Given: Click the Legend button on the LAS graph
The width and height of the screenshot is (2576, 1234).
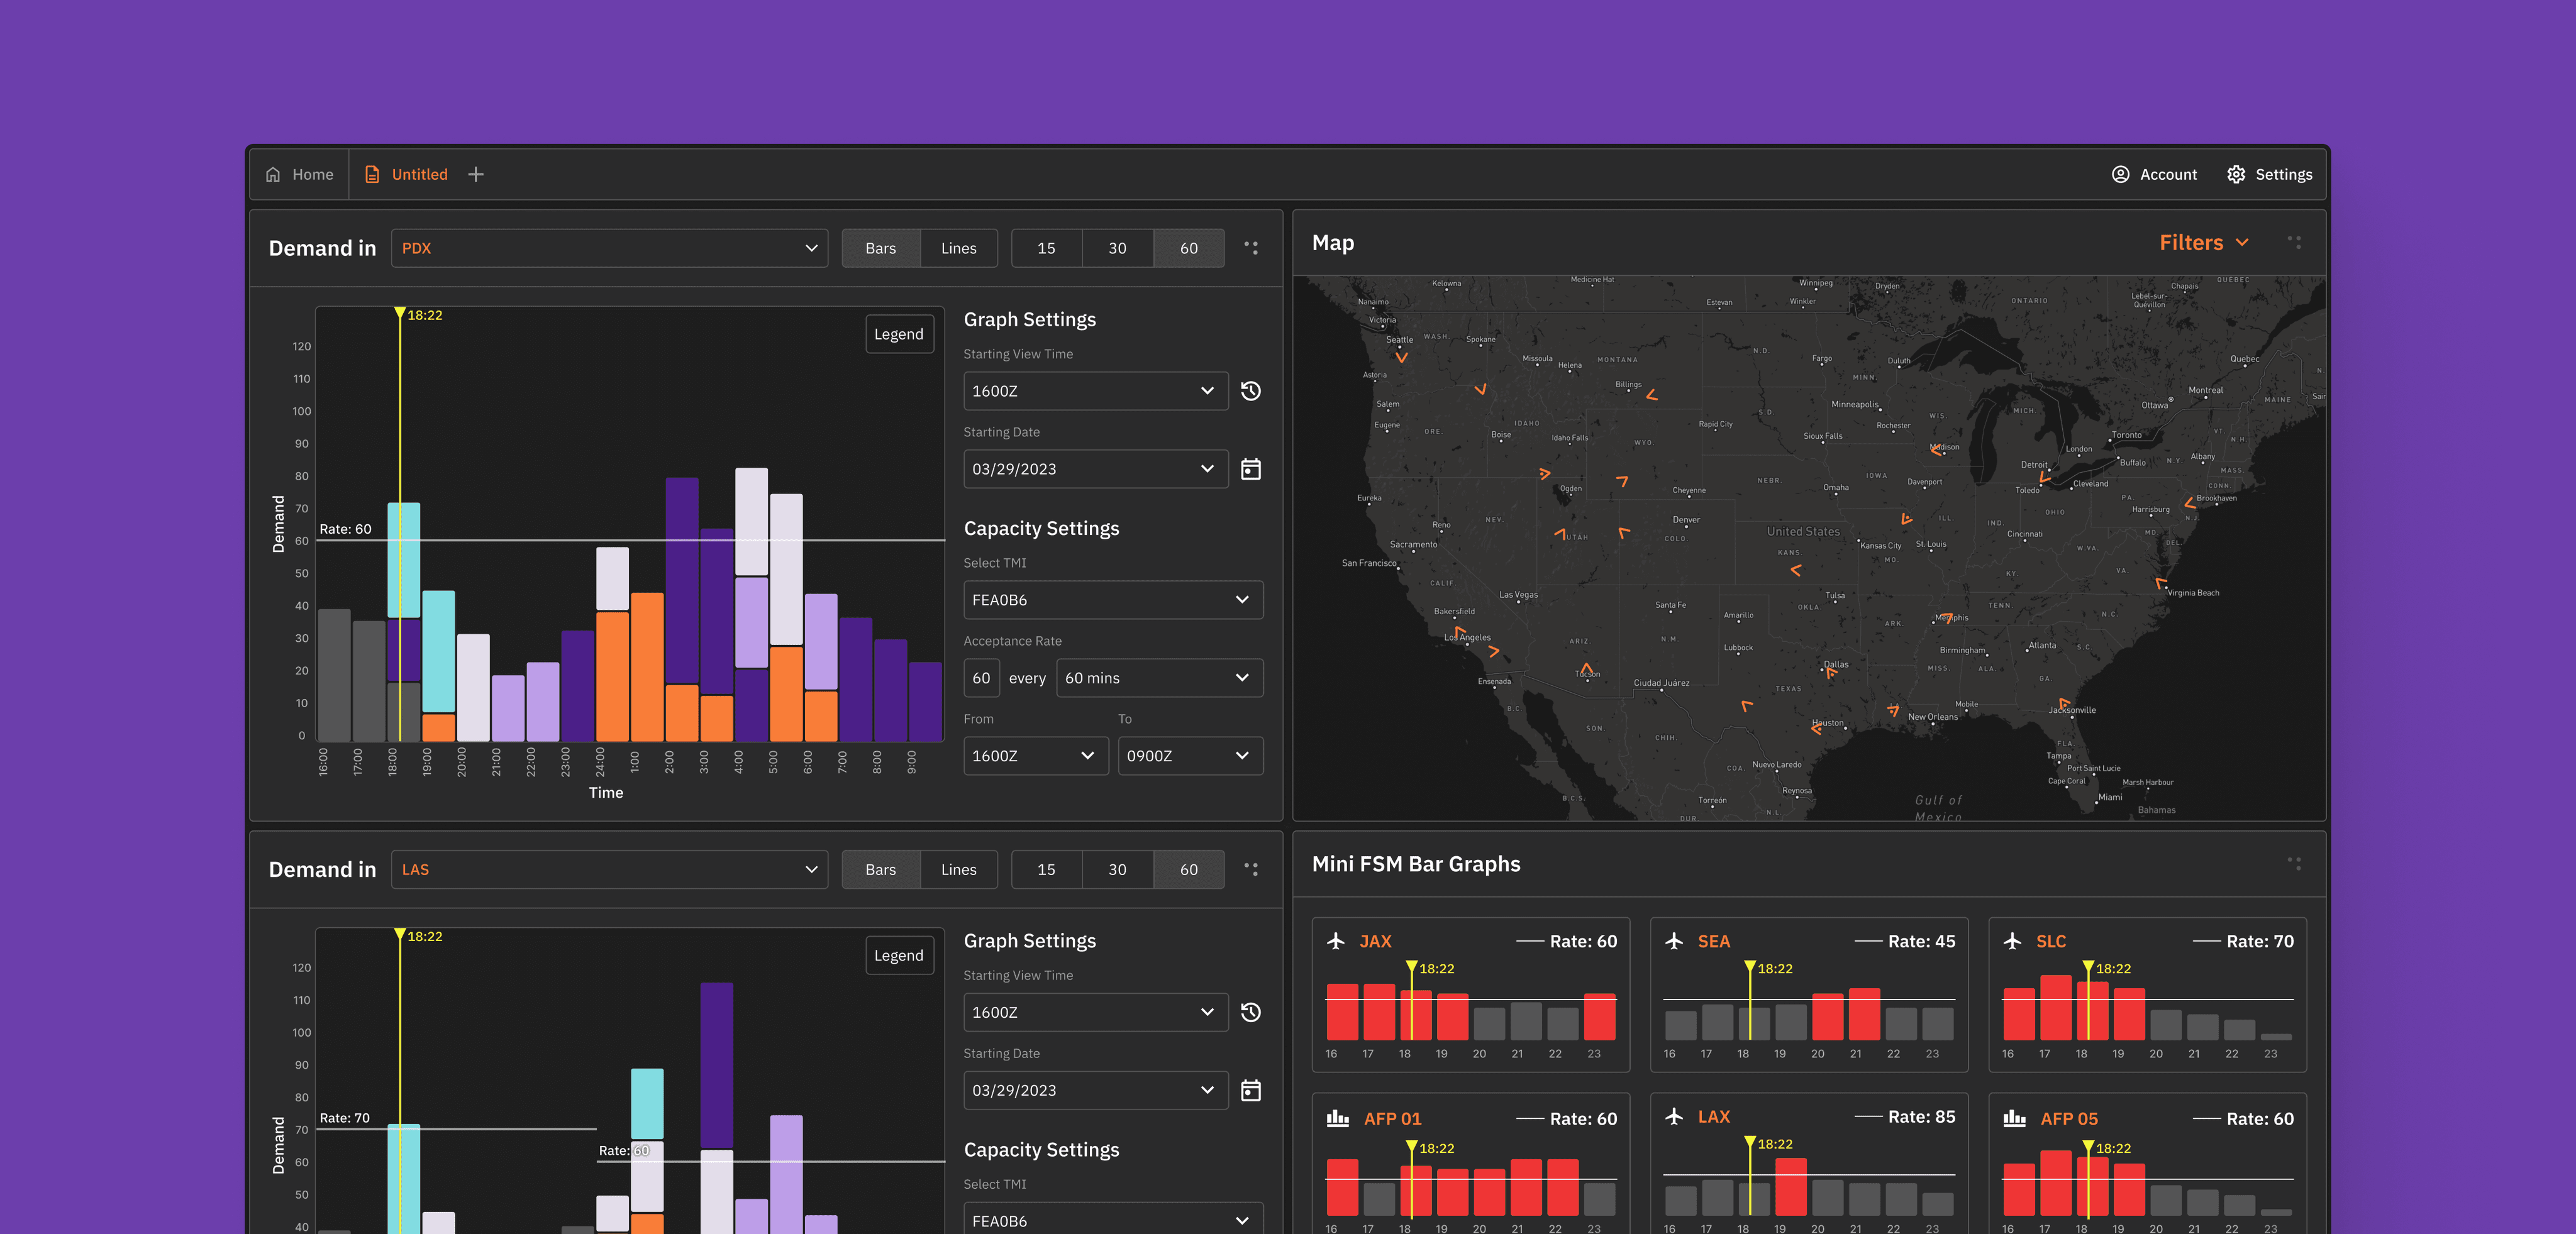Looking at the screenshot, I should pos(898,956).
